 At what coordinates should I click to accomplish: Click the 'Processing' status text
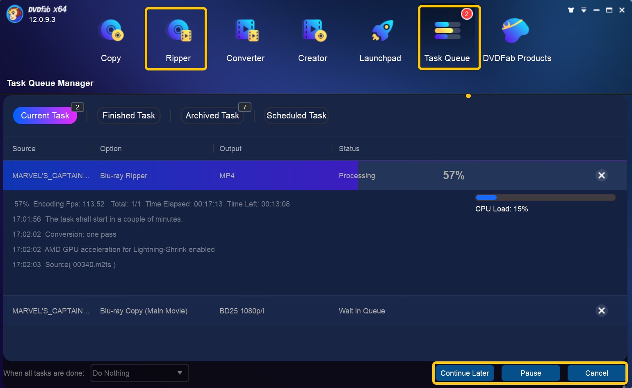click(x=357, y=176)
